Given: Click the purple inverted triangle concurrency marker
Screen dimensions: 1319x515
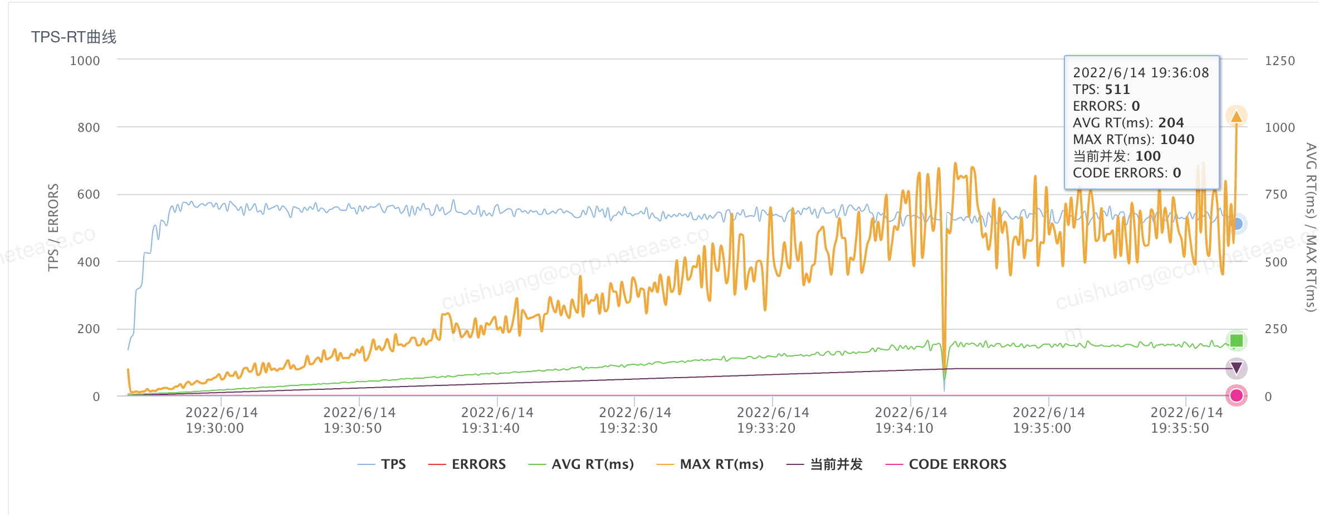Looking at the screenshot, I should pos(1236,368).
